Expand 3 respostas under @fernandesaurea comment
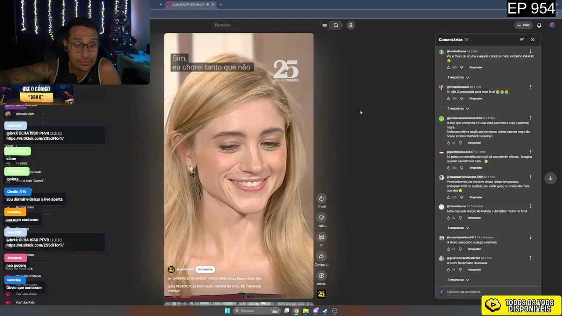562x316 pixels. (458, 108)
